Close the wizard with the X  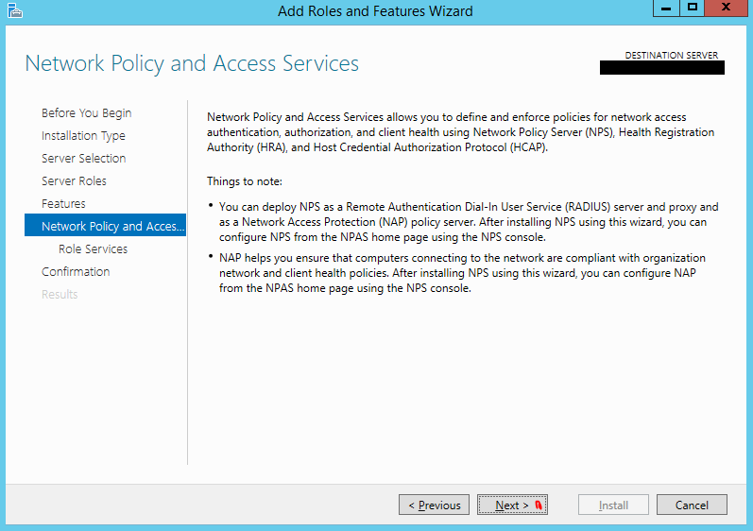726,9
